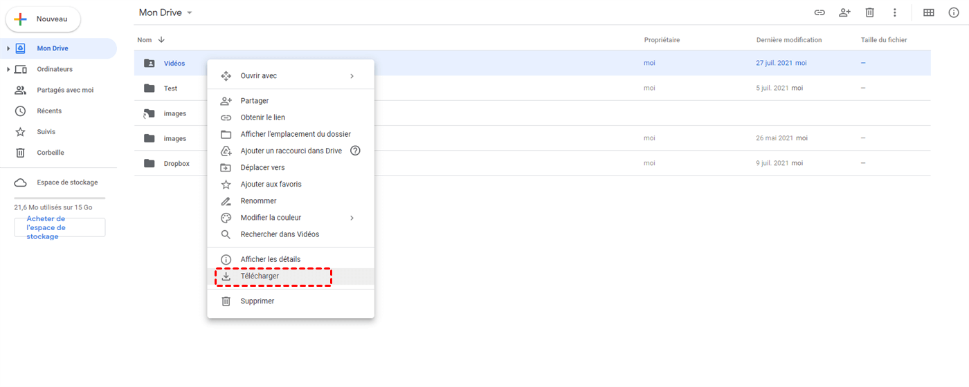Click the trash icon in top toolbar

pos(870,12)
